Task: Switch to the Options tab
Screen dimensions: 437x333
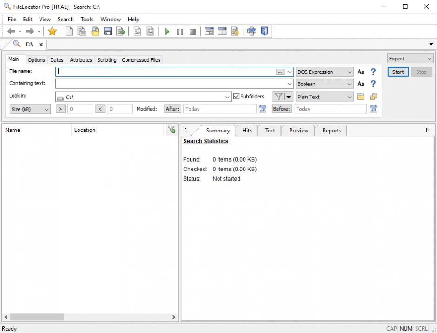Action: (36, 60)
